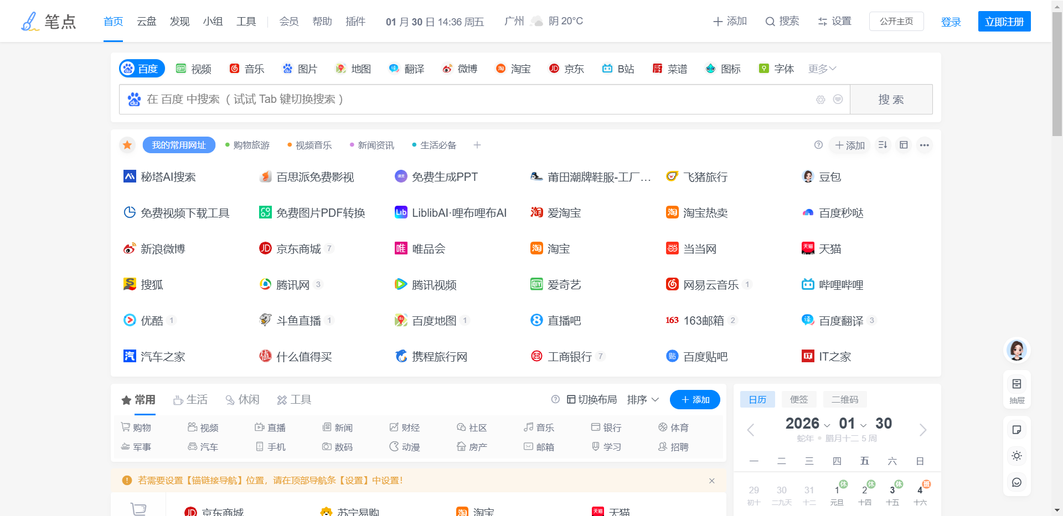Close the anchor navigation notice banner
The height and width of the screenshot is (516, 1063).
pyautogui.click(x=712, y=481)
